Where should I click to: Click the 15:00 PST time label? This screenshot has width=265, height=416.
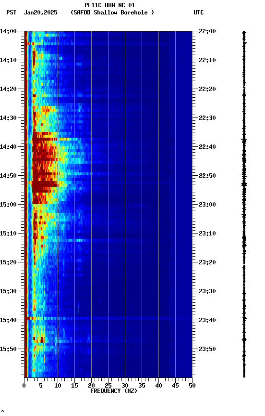click(8, 205)
